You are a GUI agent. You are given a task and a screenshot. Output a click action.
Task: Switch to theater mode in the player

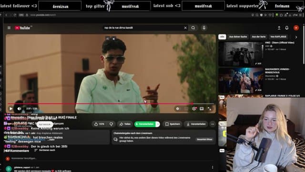tap(202, 108)
